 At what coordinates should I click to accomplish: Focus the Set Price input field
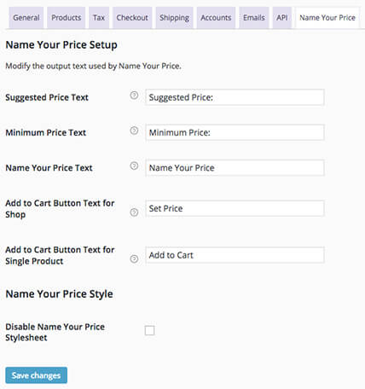click(x=235, y=208)
